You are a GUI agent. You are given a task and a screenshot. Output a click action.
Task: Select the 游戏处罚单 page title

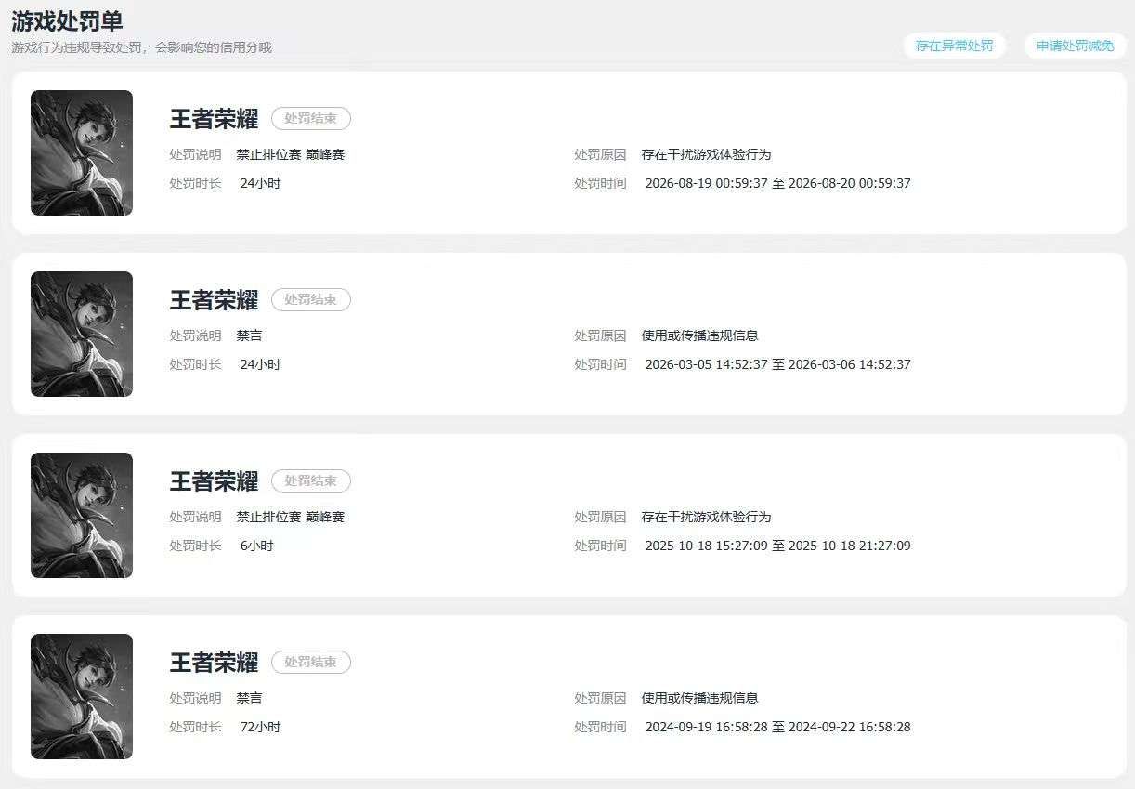(67, 20)
